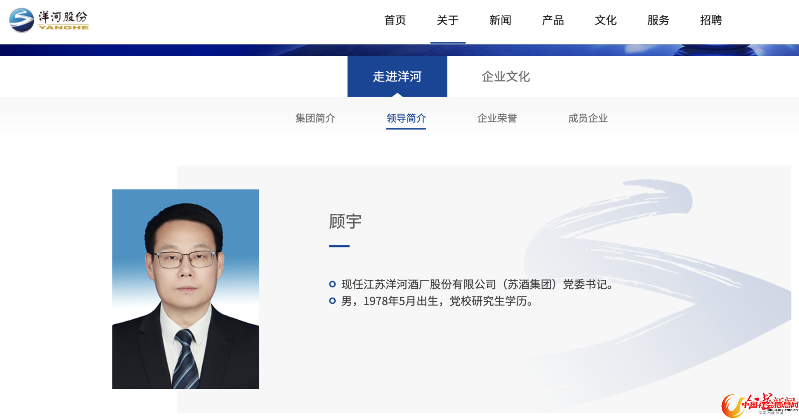This screenshot has height=419, width=799.
Task: Open the 产品 products menu
Action: [x=553, y=20]
